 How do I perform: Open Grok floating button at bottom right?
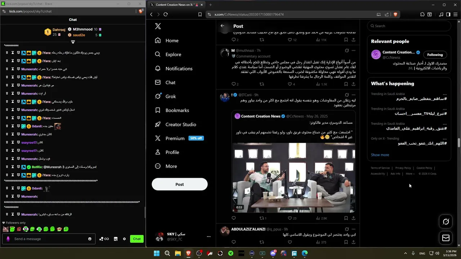pyautogui.click(x=446, y=222)
